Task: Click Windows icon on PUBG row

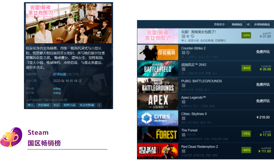Action: [x=183, y=85]
